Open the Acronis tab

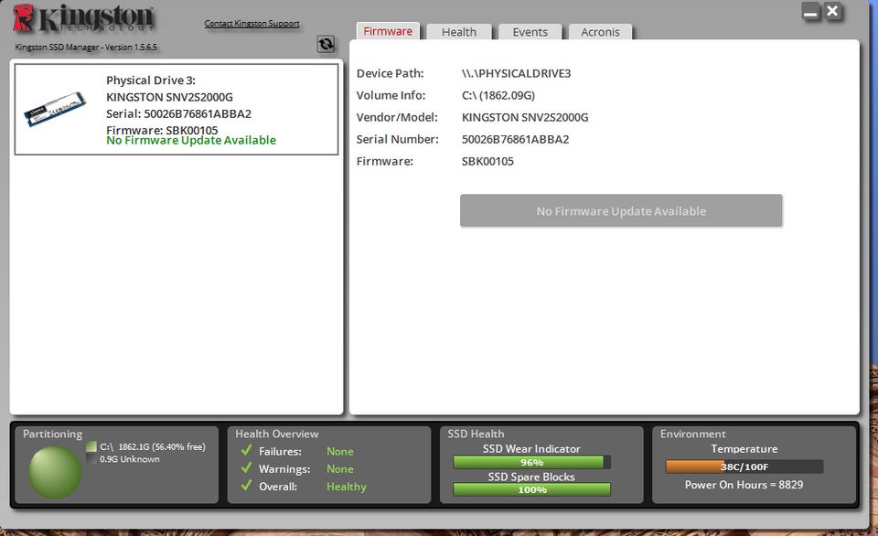(x=600, y=32)
